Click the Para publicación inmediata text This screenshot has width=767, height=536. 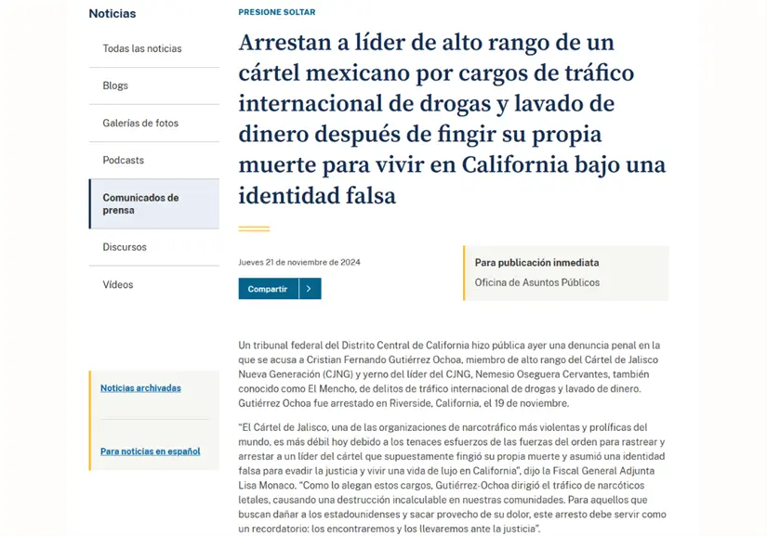click(536, 263)
